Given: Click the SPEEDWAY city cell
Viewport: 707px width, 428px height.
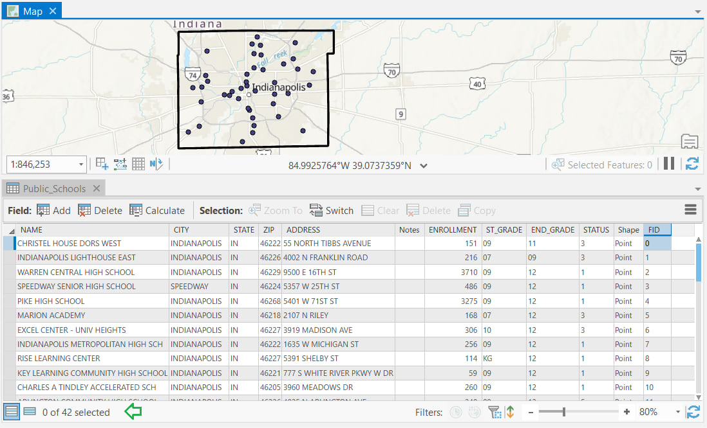Looking at the screenshot, I should (199, 286).
